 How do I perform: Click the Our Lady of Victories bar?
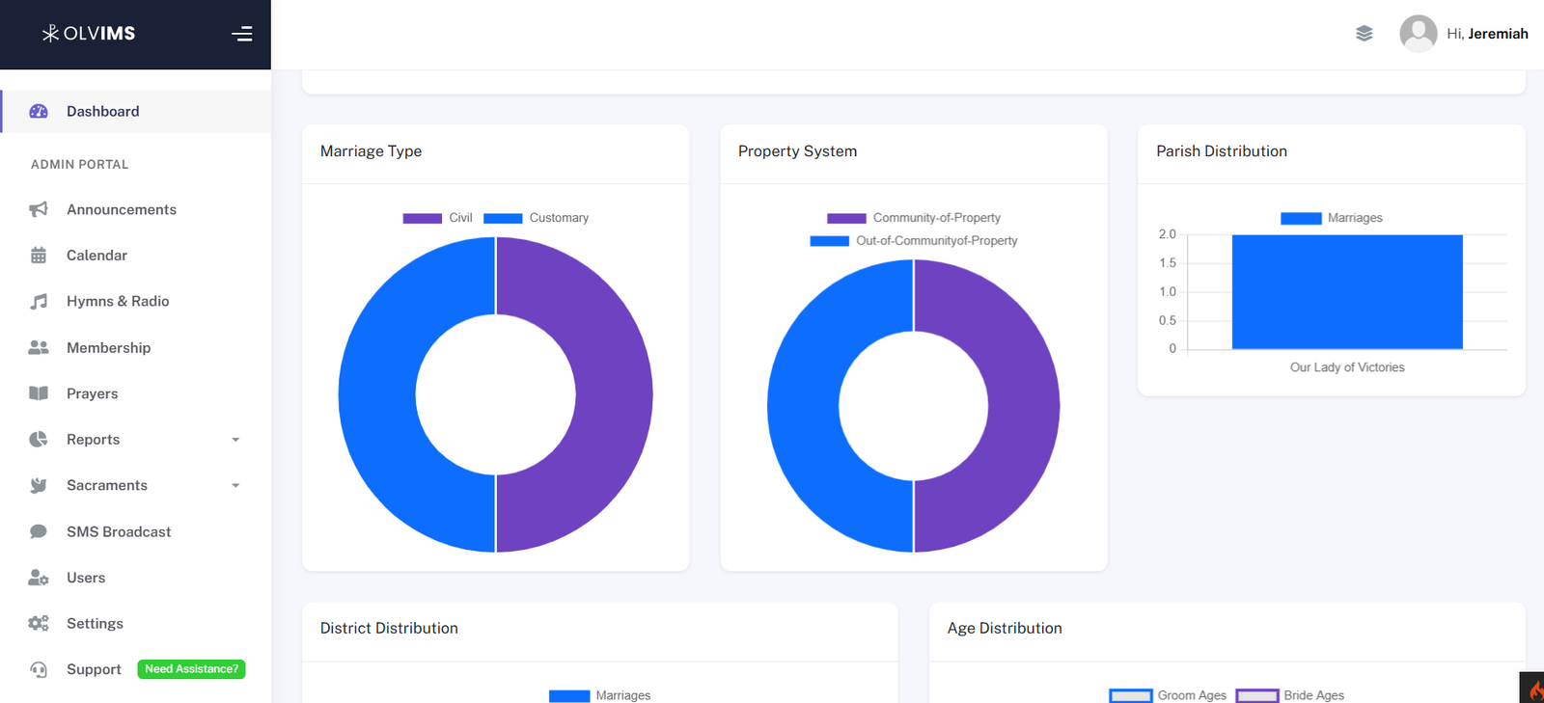click(1347, 292)
